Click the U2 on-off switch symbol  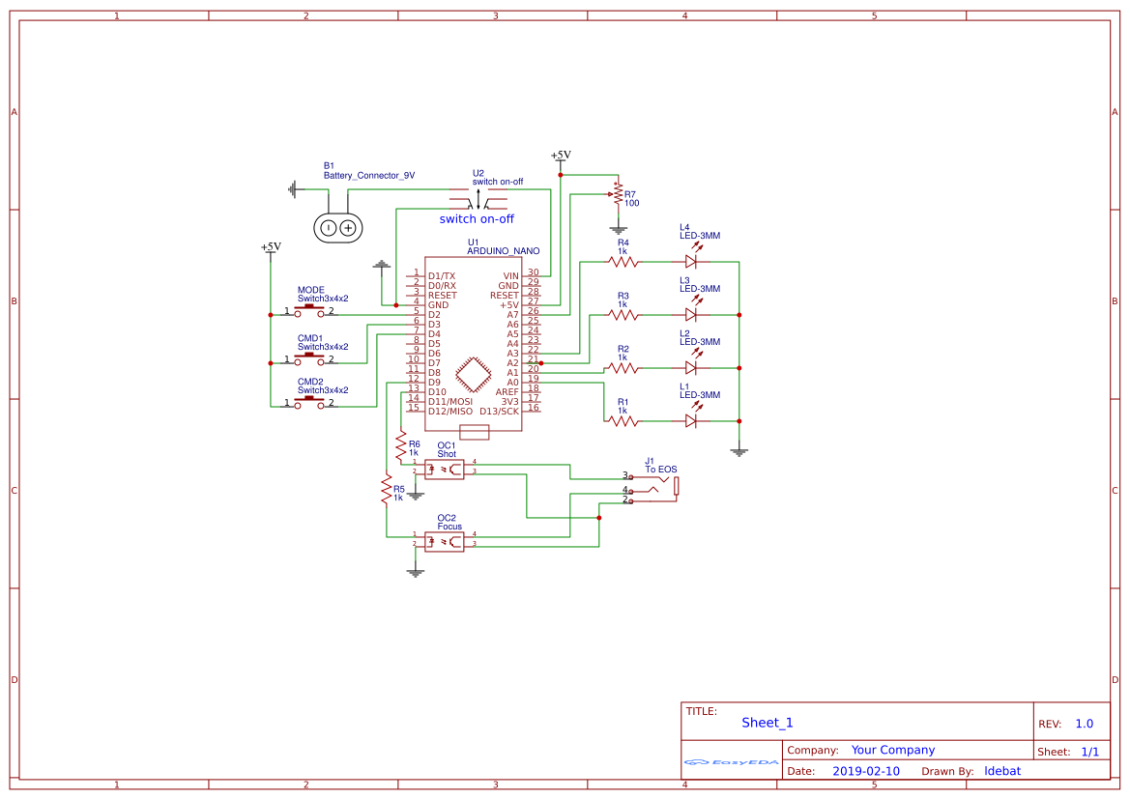[479, 204]
